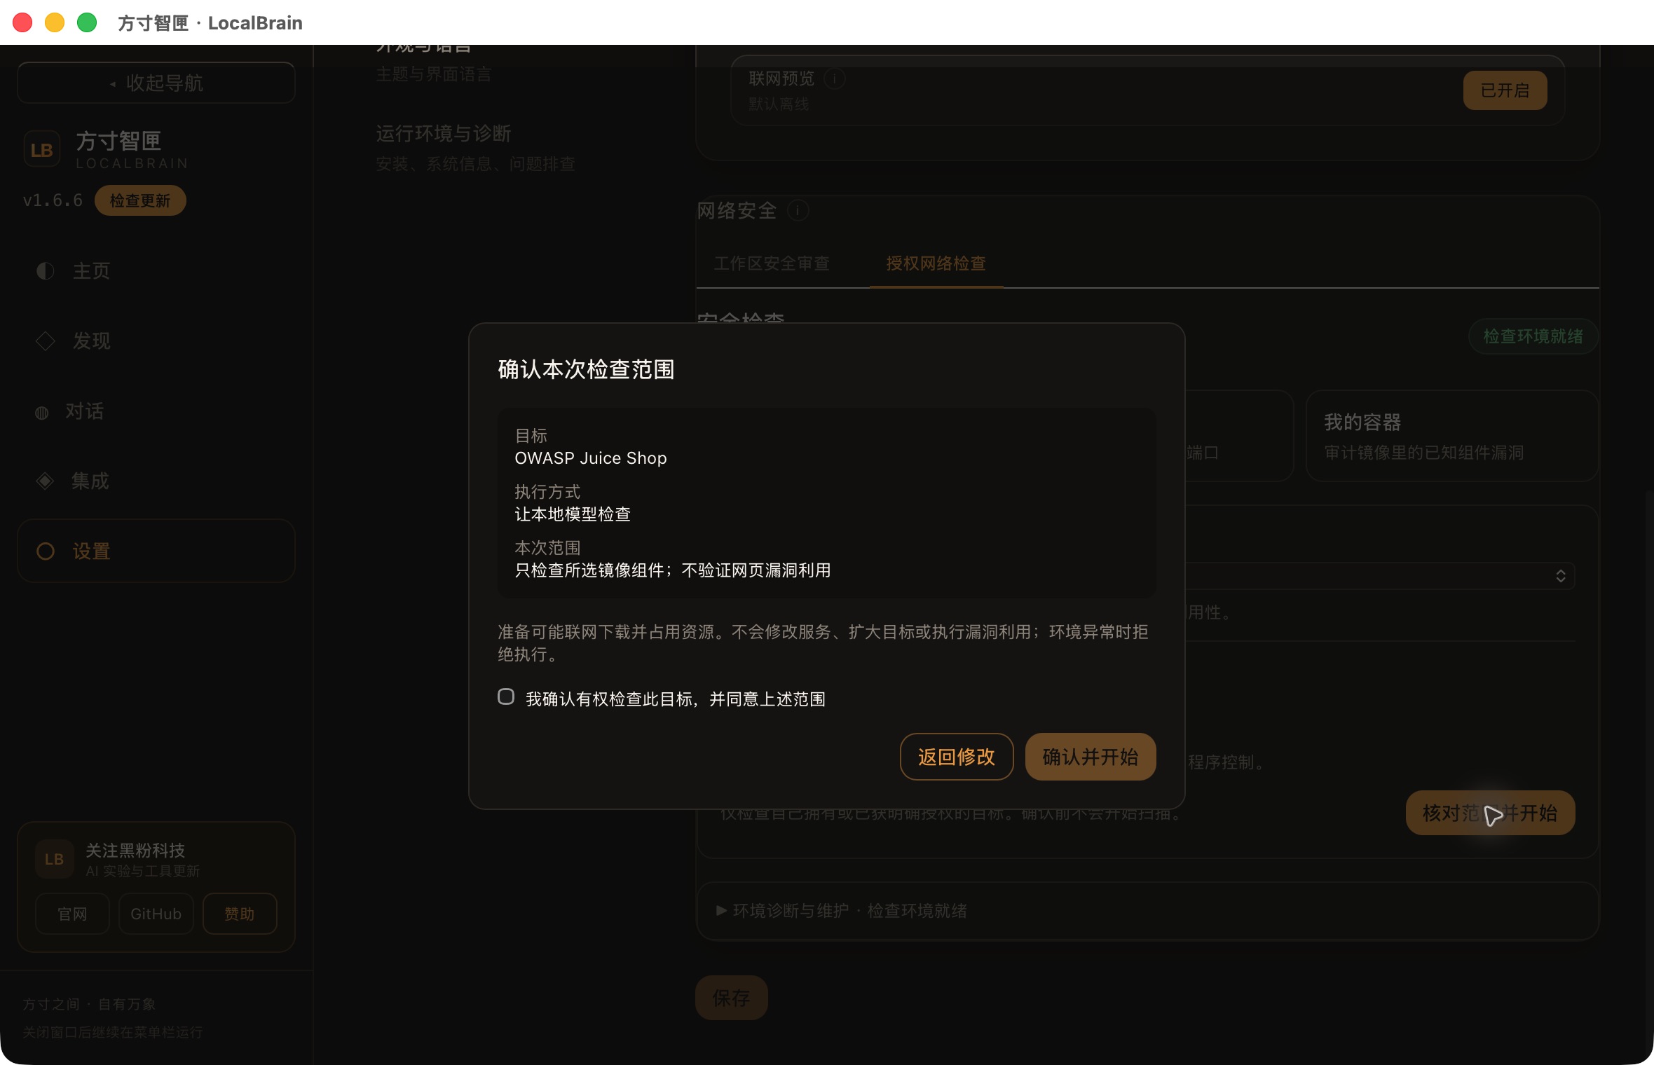Click the diamond icon beside 发现
This screenshot has width=1654, height=1065.
[x=46, y=341]
